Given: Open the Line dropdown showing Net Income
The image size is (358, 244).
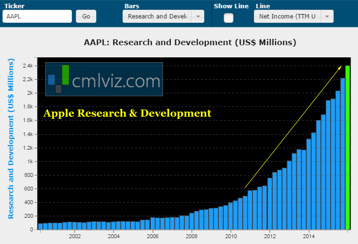Looking at the screenshot, I should point(294,16).
